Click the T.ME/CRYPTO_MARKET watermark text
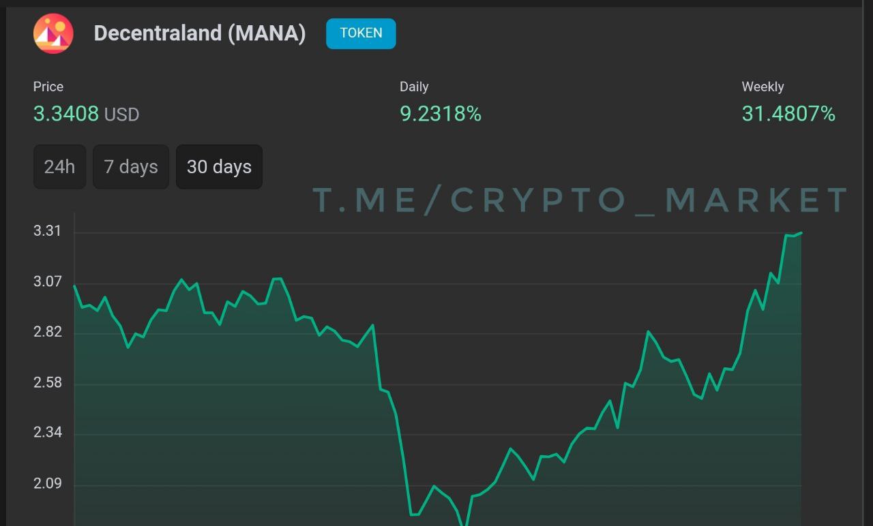 pyautogui.click(x=580, y=200)
